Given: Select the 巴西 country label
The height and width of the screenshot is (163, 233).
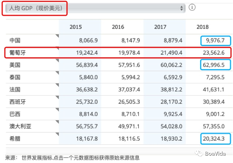Looking at the screenshot, I should (15, 114).
